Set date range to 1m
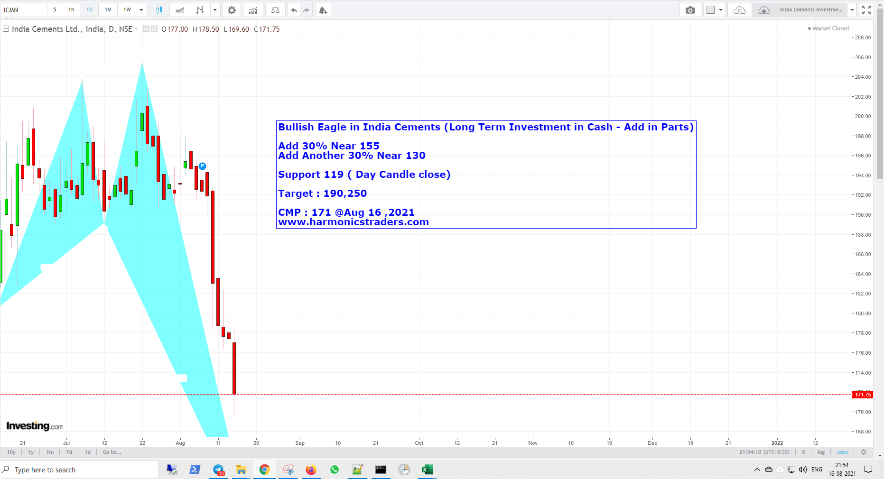The height and width of the screenshot is (479, 884). click(x=50, y=452)
